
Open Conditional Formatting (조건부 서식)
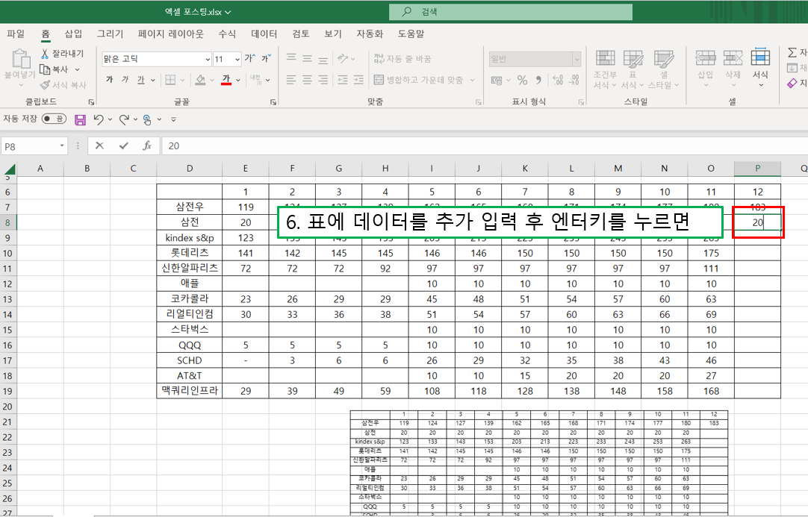pyautogui.click(x=605, y=69)
